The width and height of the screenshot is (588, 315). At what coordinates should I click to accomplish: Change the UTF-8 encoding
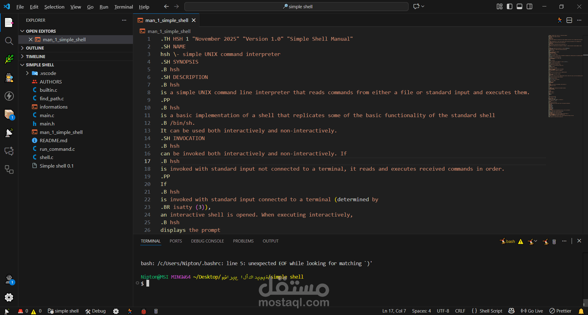443,311
